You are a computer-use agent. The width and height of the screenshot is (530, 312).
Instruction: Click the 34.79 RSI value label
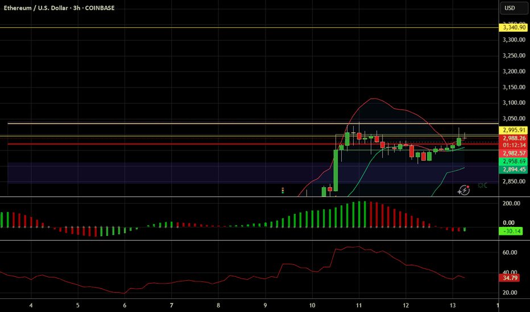click(510, 278)
